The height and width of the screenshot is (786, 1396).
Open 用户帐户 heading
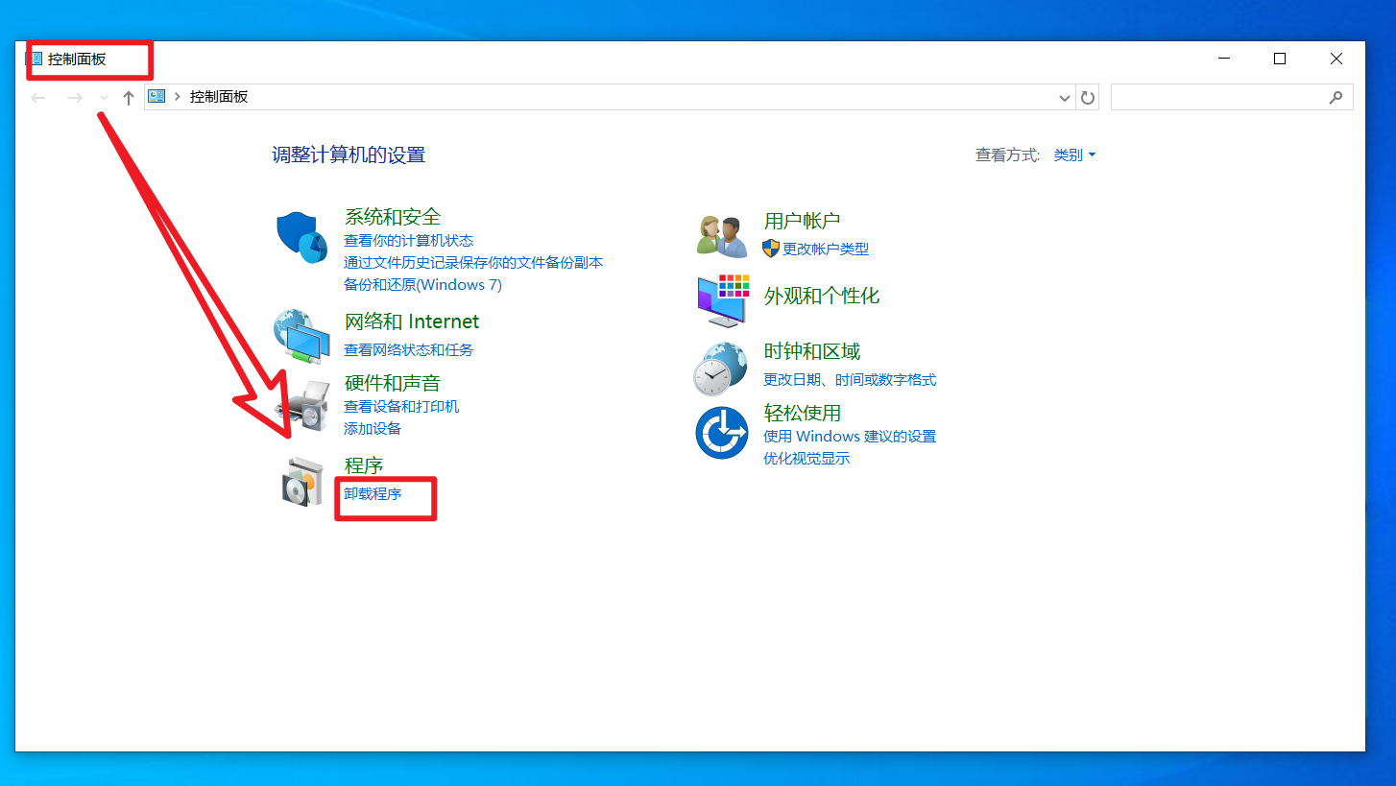click(803, 221)
